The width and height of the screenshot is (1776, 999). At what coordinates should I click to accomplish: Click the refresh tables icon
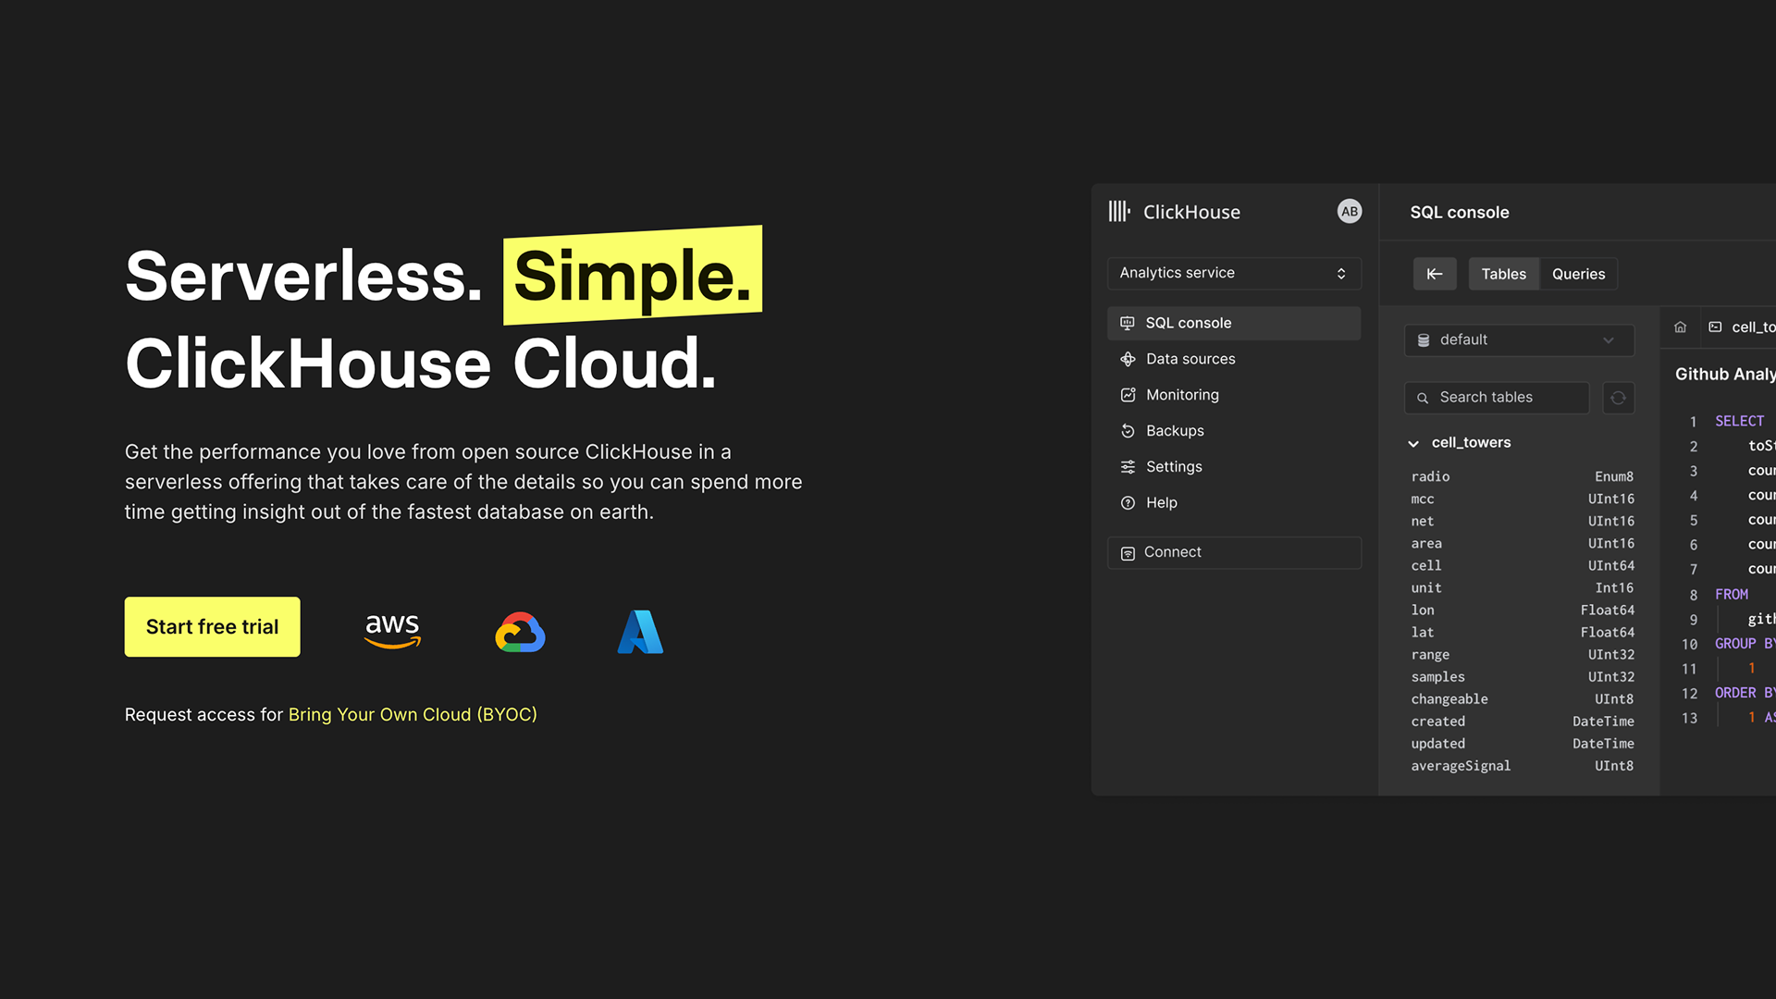tap(1618, 398)
